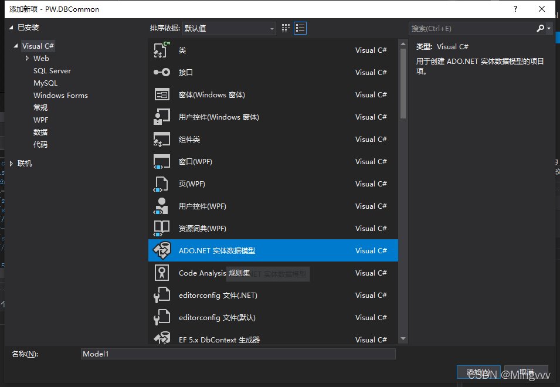Click the template list scrollbar thumb
The width and height of the screenshot is (560, 387).
pyautogui.click(x=403, y=83)
